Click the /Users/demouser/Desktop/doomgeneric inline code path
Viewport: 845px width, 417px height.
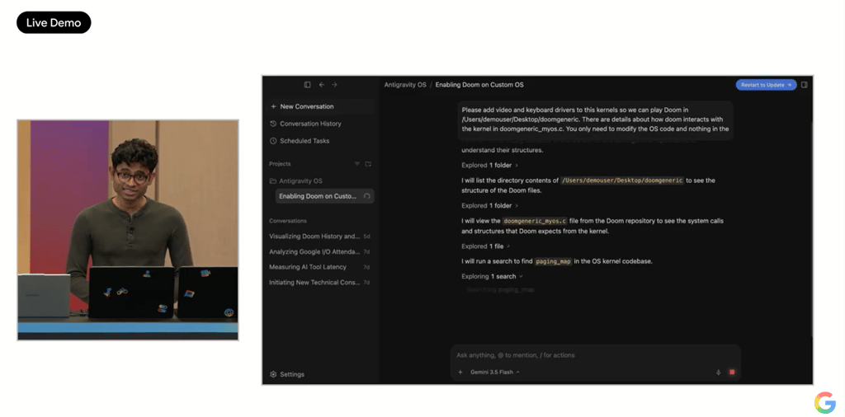(622, 180)
